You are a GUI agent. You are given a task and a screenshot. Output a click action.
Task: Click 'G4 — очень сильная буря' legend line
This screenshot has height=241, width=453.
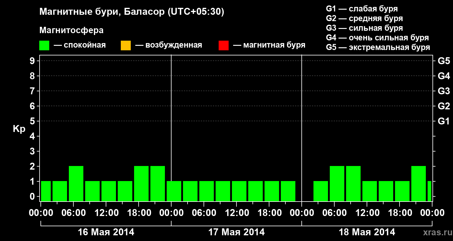tap(377, 38)
